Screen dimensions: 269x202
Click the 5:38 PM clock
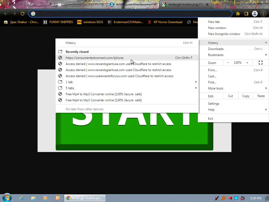[x=256, y=198]
